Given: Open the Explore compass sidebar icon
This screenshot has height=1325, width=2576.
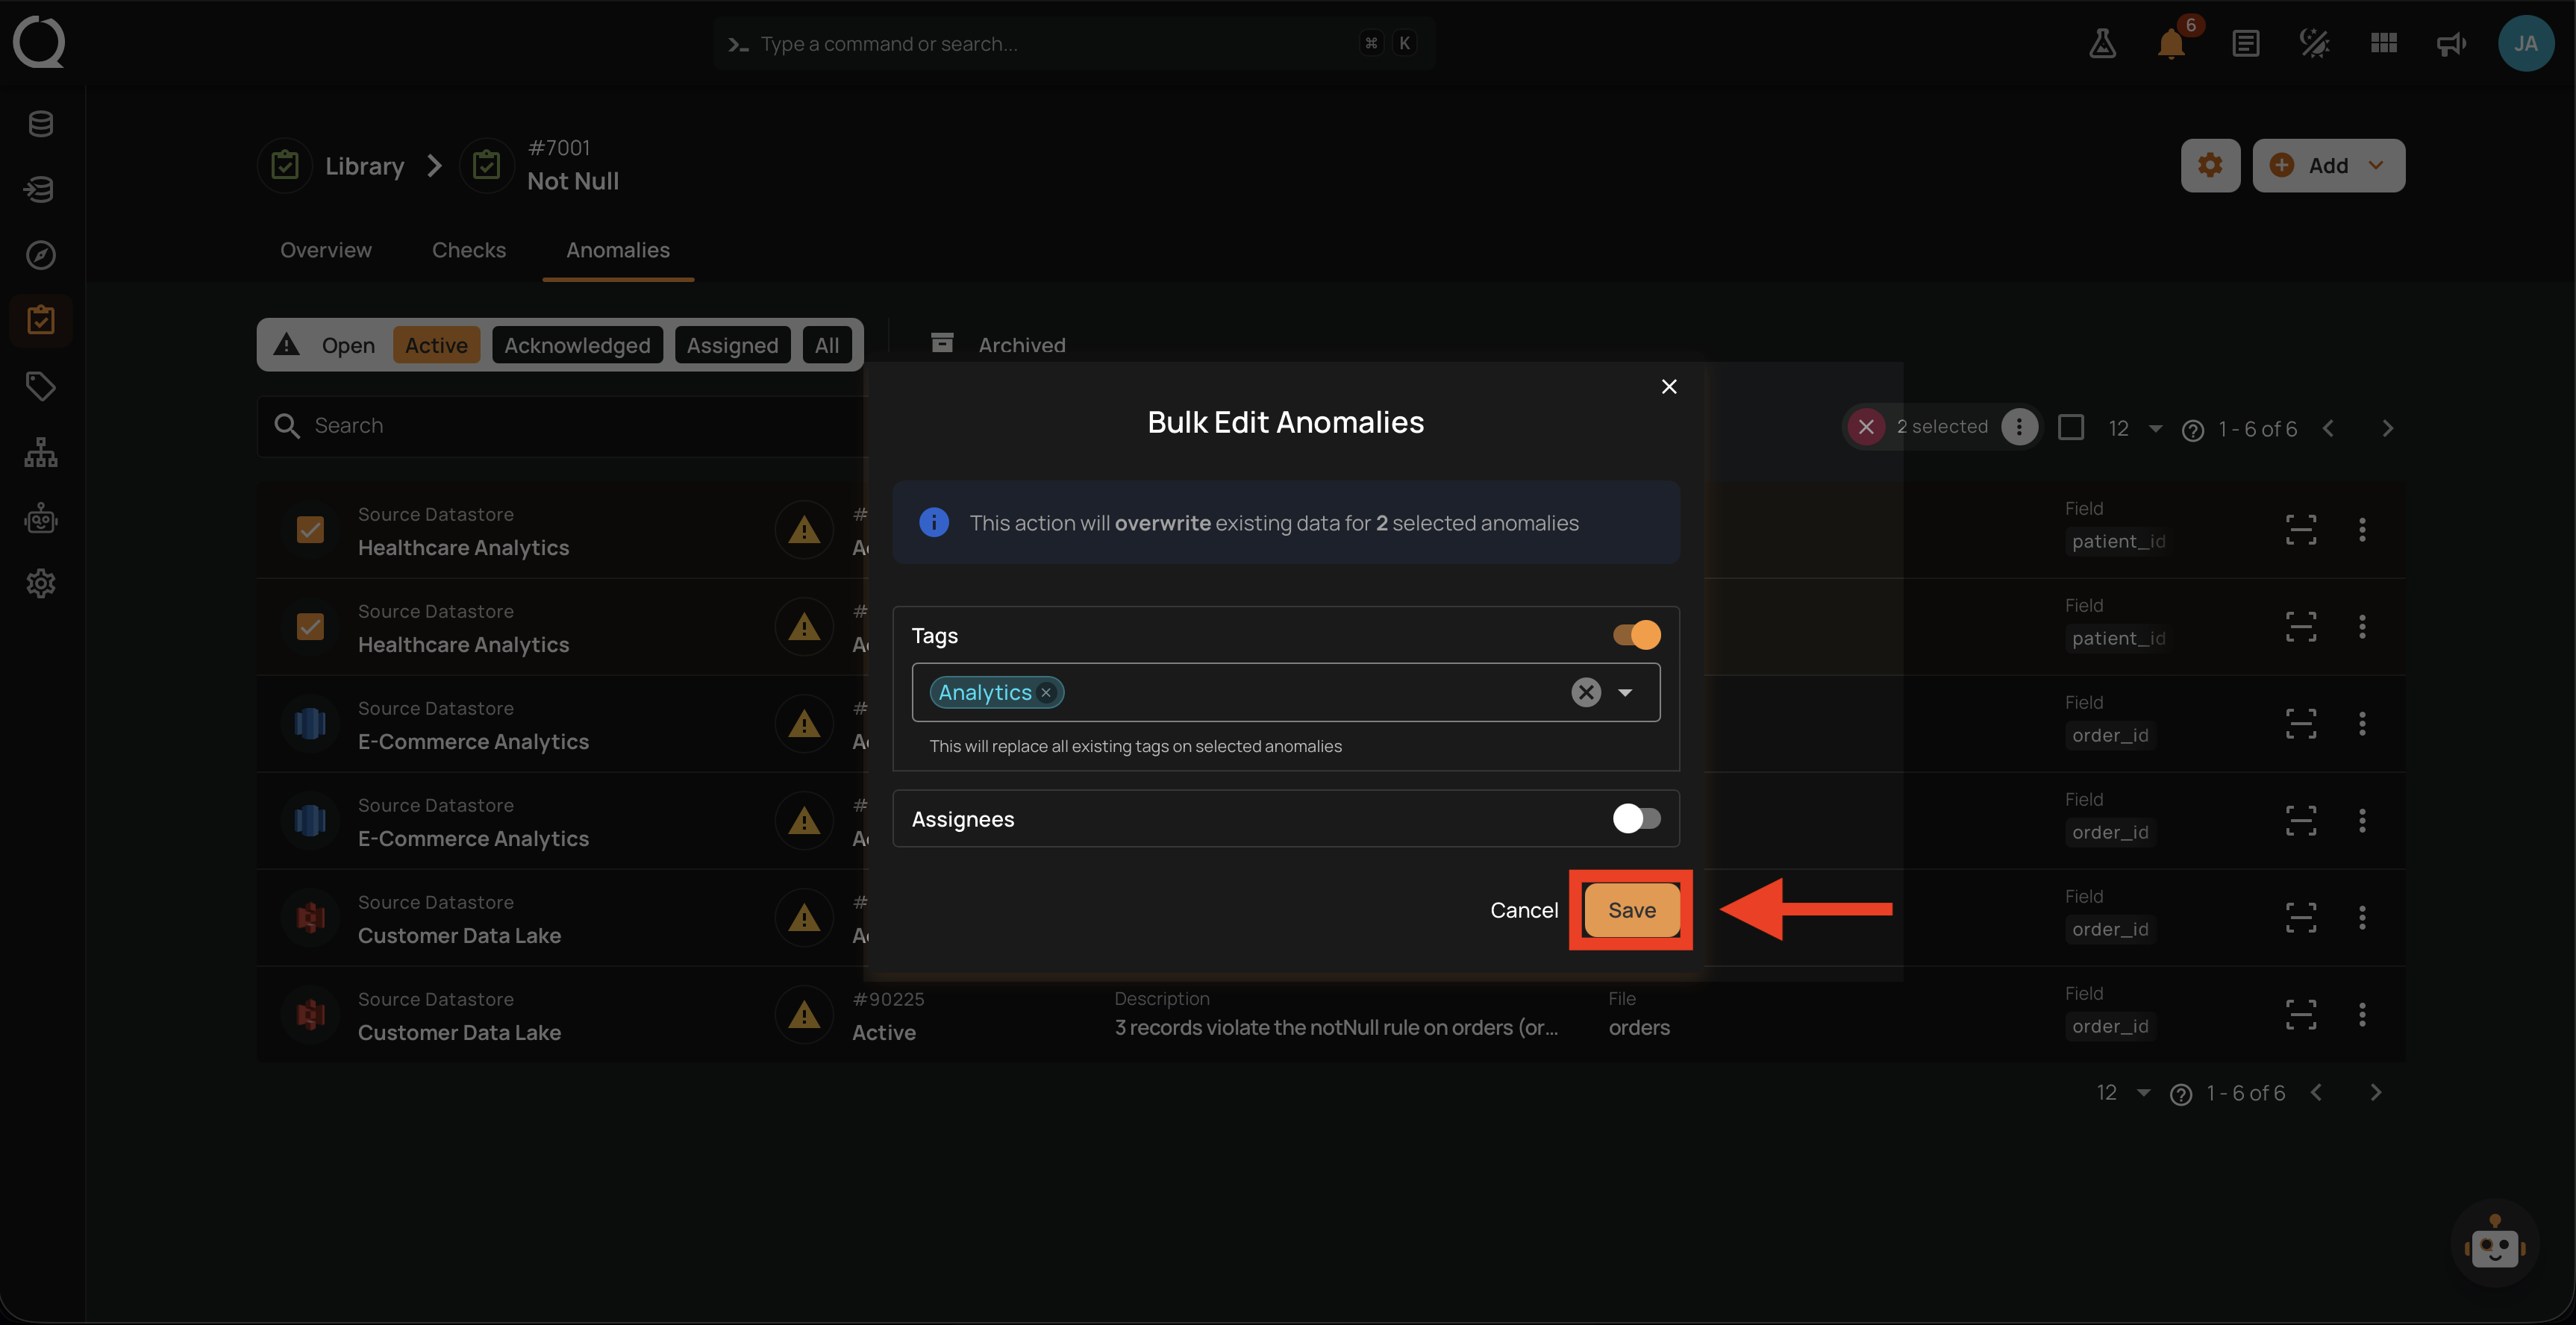Looking at the screenshot, I should [x=41, y=255].
